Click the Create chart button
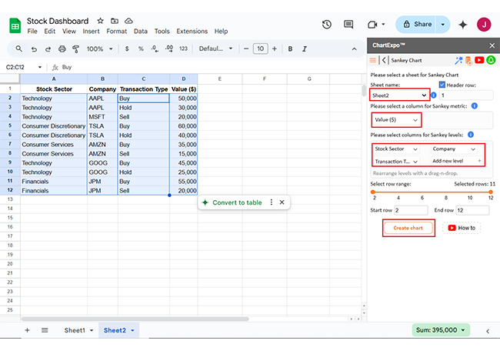 pos(408,228)
